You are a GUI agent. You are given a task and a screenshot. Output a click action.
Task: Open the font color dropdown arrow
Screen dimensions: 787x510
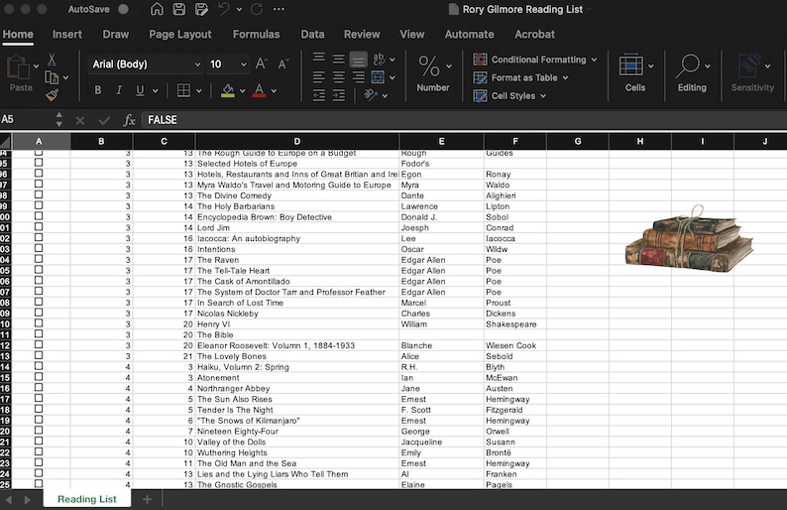(x=274, y=91)
